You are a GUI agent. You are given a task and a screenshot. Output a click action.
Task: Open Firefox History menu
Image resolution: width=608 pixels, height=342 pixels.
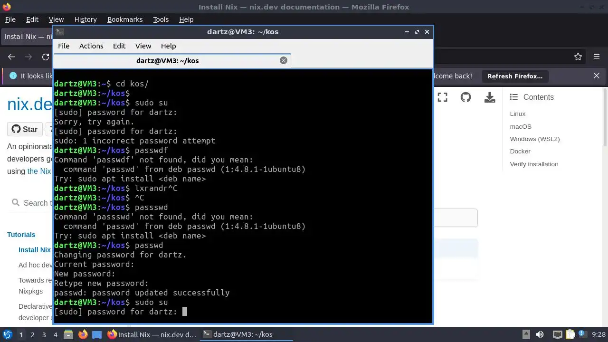pos(85,19)
